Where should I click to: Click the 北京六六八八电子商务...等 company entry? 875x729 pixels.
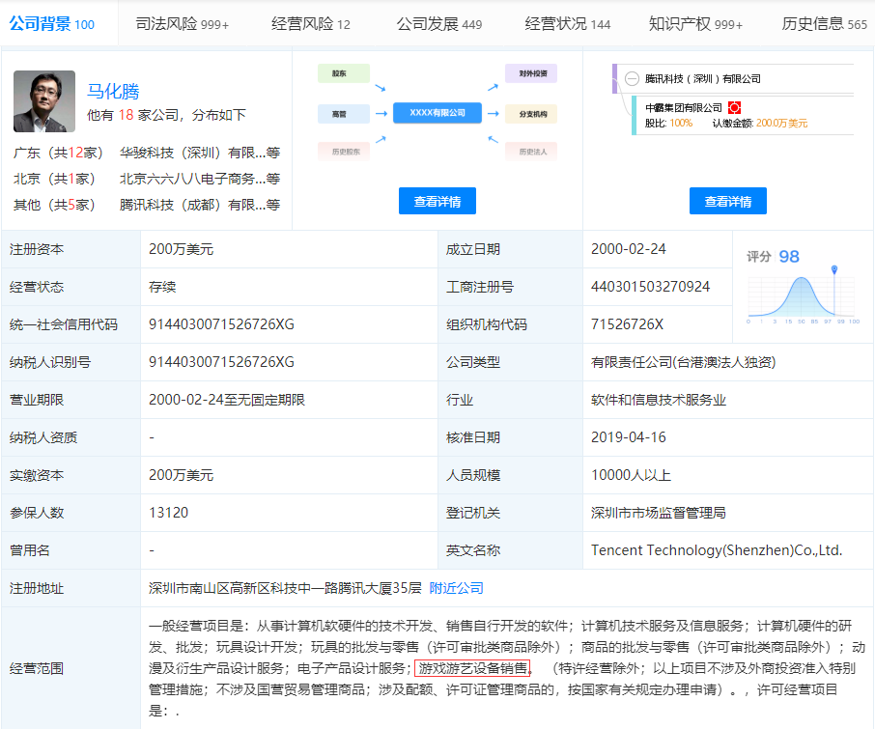pos(200,179)
